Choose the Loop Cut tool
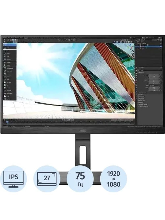The image size is (165, 220). pyautogui.click(x=10, y=77)
